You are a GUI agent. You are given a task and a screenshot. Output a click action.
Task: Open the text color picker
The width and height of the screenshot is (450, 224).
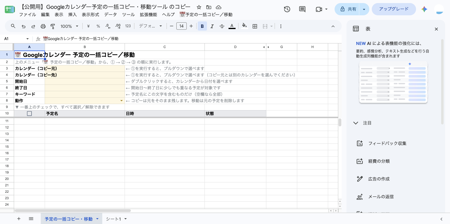[232, 26]
